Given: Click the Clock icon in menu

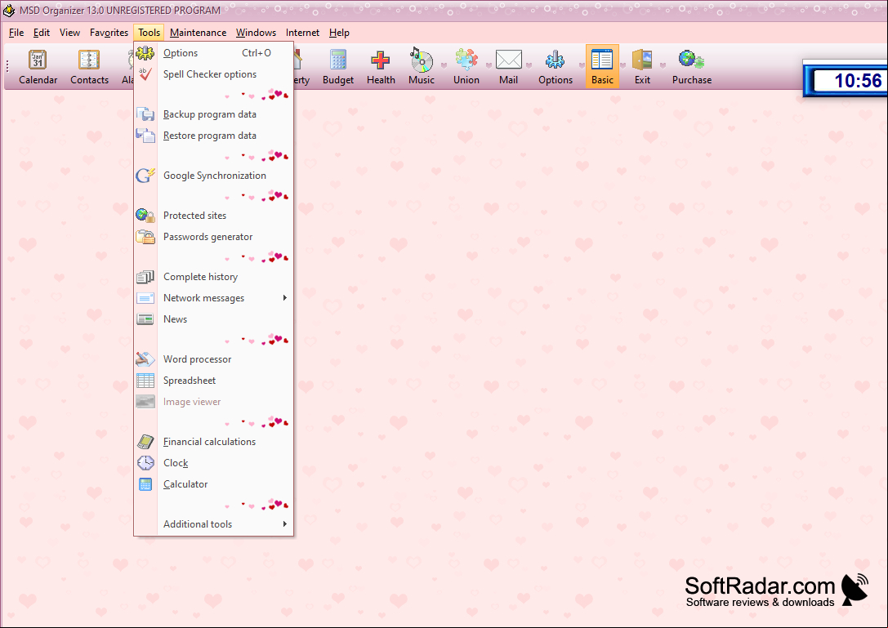Looking at the screenshot, I should (145, 463).
